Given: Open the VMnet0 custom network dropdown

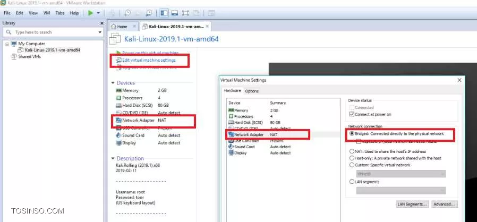Looking at the screenshot, I should (401, 174).
